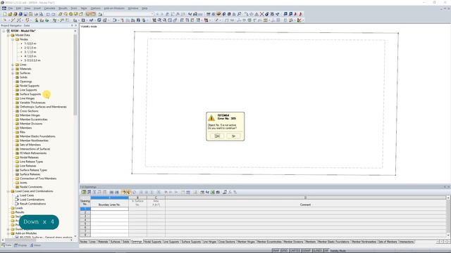
Task: Click the RFEM application icon beside File menu
Action: 4,8
